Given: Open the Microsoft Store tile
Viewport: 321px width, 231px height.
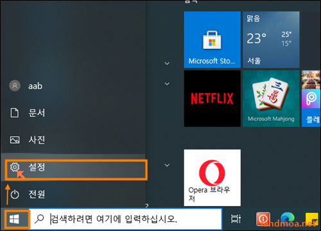Looking at the screenshot, I should (x=212, y=40).
